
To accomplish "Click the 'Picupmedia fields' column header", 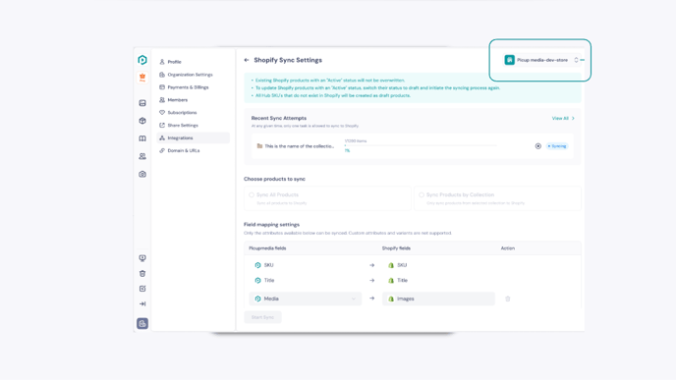I will 267,248.
